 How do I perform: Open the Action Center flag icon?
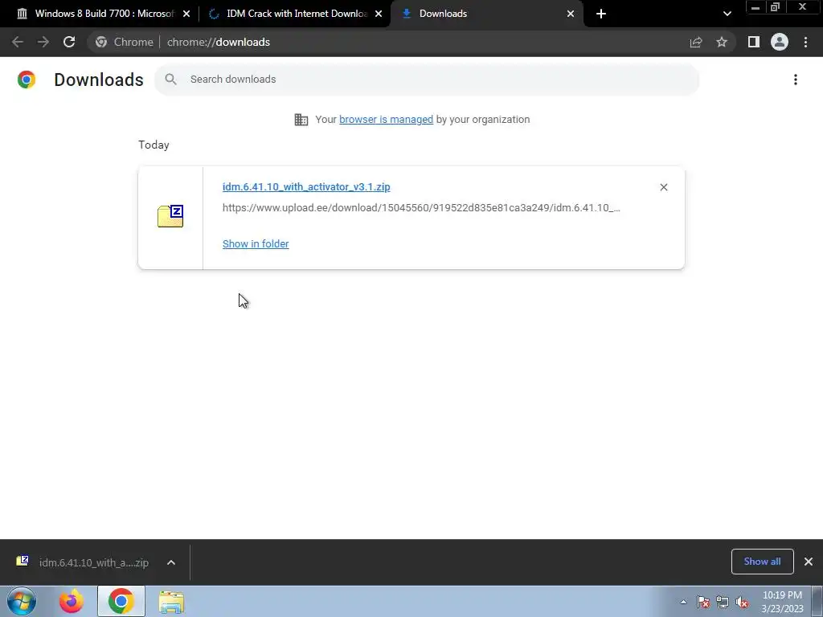tap(703, 603)
